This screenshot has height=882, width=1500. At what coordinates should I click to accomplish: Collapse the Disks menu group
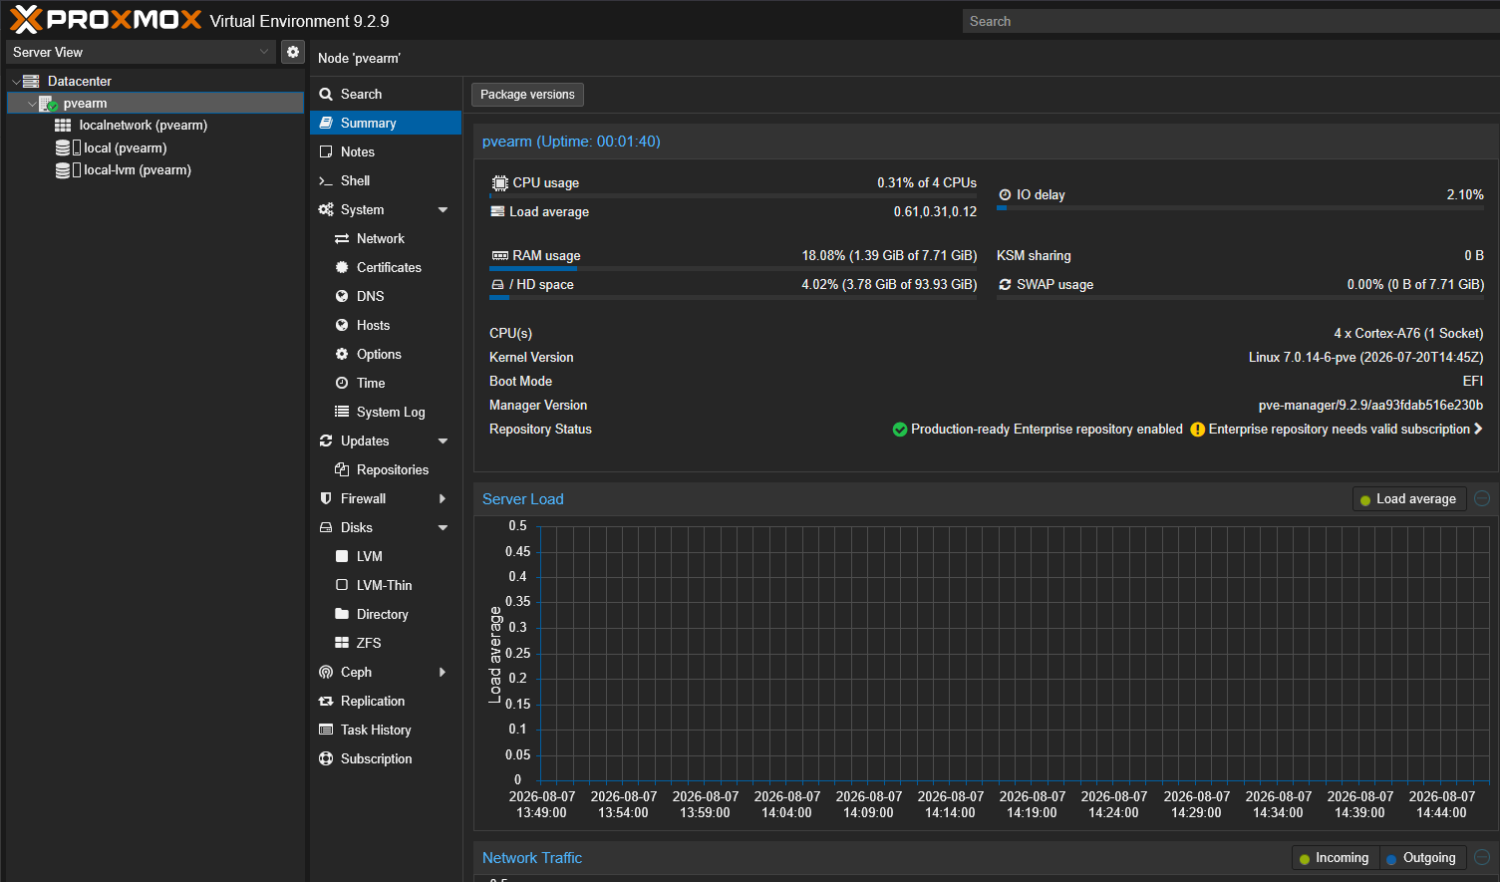(443, 528)
